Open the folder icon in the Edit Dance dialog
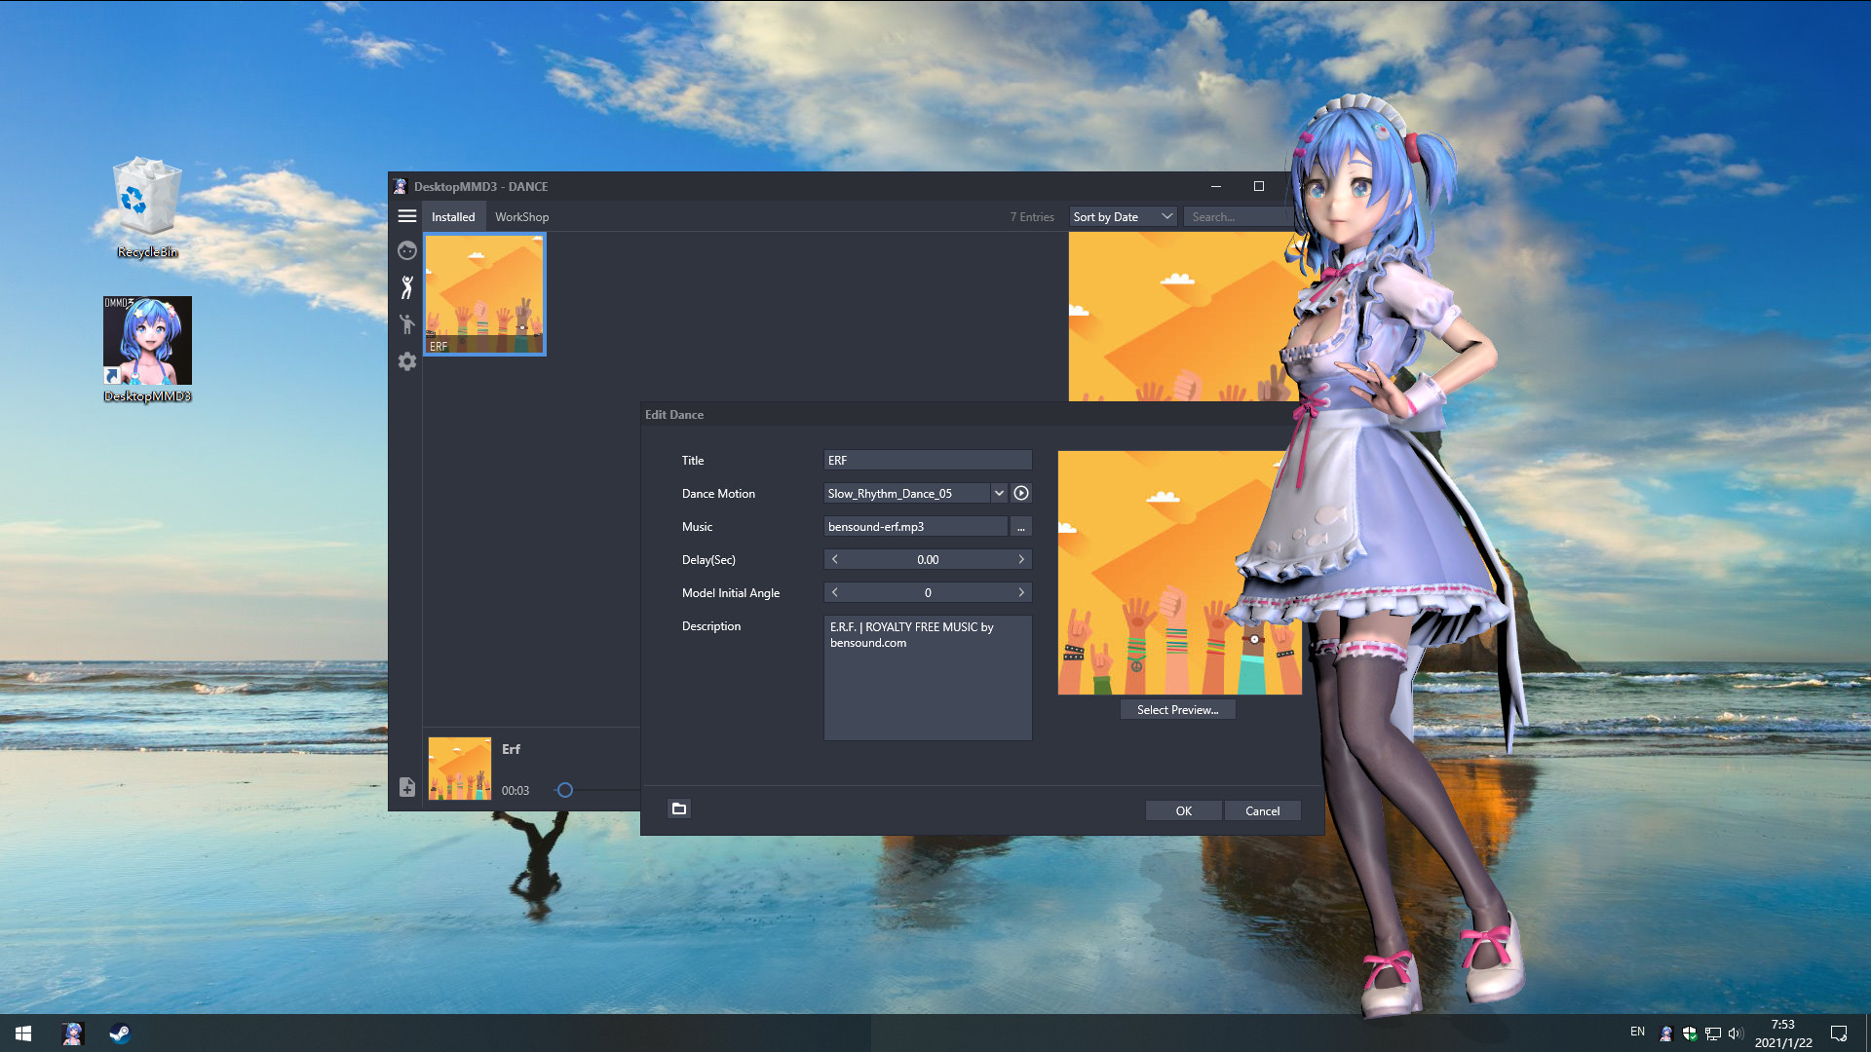This screenshot has width=1871, height=1052. coord(678,808)
